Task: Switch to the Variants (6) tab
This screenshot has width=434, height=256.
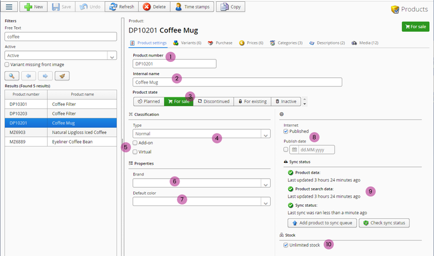Action: tap(186, 43)
